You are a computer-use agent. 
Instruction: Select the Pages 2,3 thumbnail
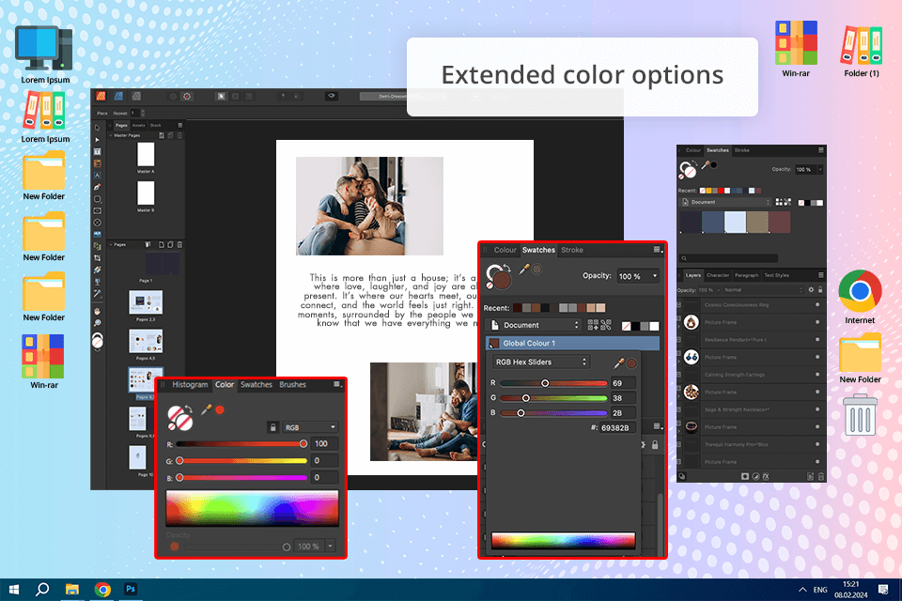(146, 302)
